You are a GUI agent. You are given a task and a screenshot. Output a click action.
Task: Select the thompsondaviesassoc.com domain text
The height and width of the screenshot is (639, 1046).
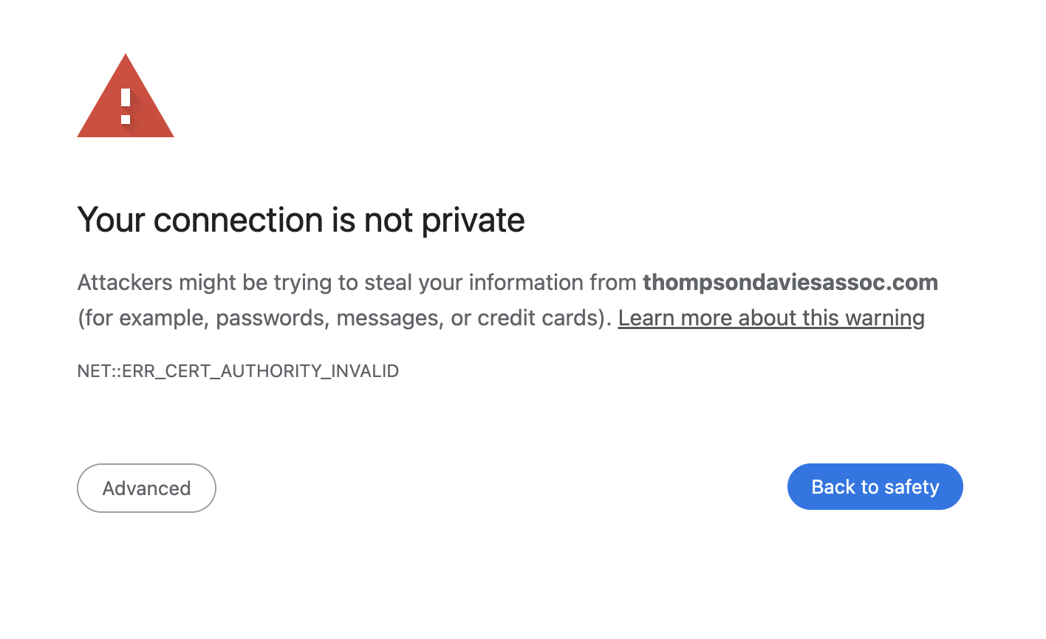[790, 282]
